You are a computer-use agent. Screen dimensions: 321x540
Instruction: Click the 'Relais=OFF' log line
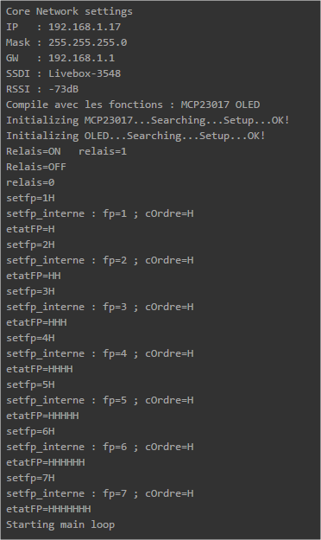[x=36, y=167]
